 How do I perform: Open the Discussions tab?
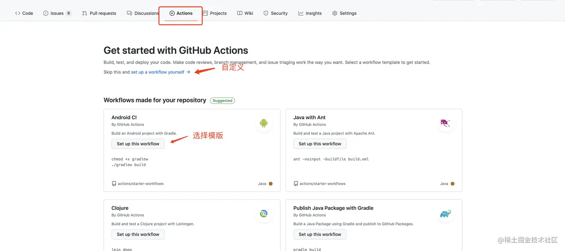click(143, 13)
